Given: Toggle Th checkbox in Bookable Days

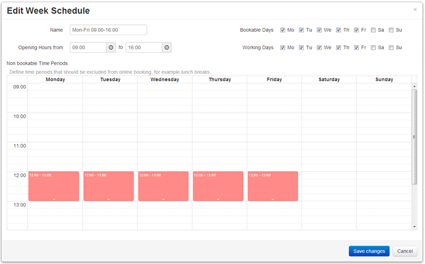Looking at the screenshot, I should point(338,30).
